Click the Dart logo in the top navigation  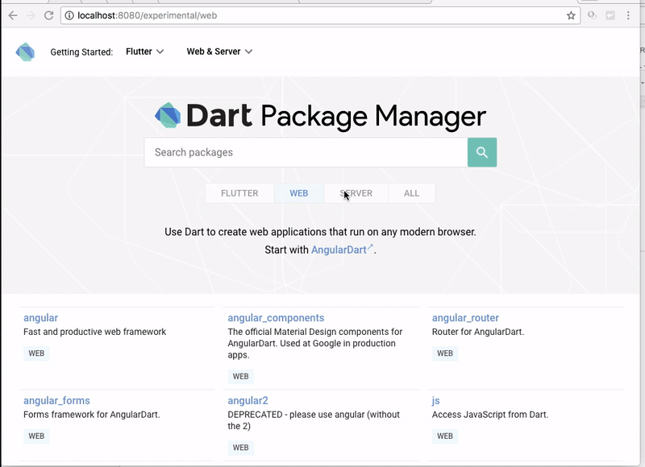point(25,52)
